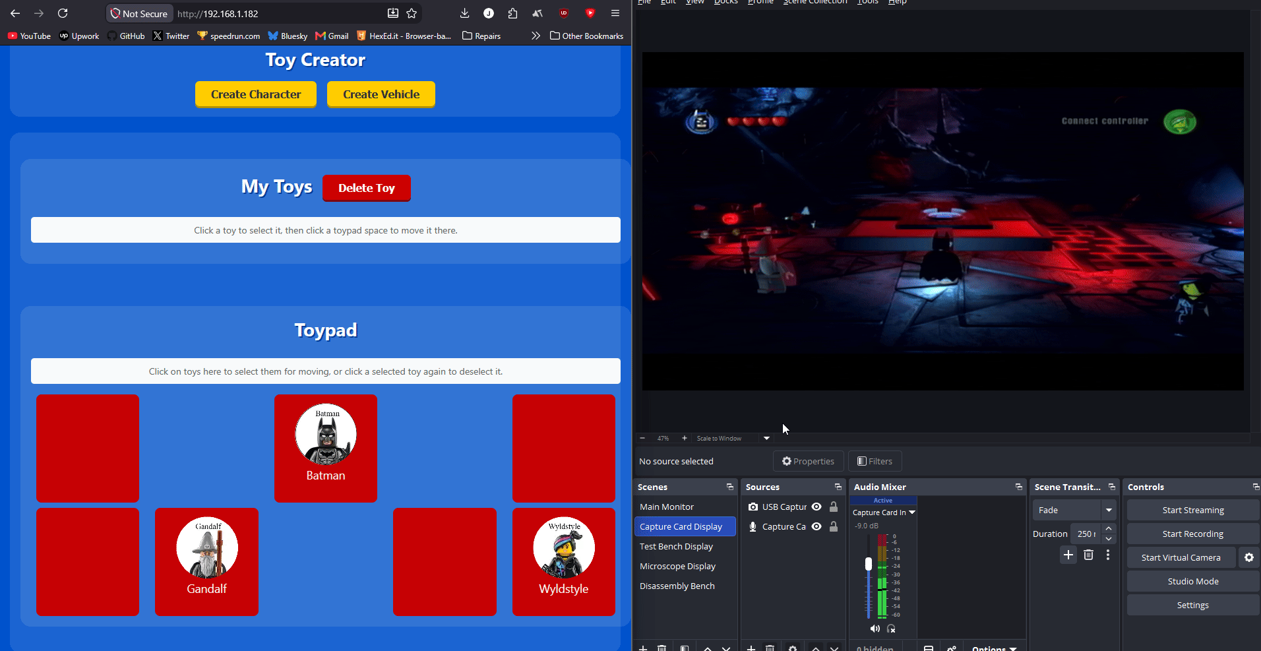1261x651 pixels.
Task: Click the Capture Card In volume fader
Action: 869,564
